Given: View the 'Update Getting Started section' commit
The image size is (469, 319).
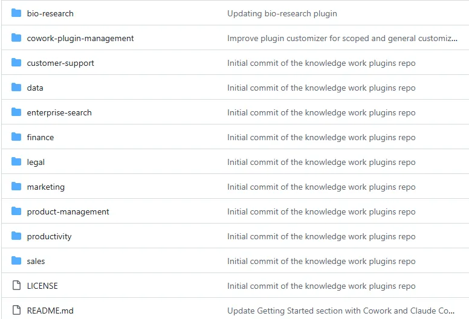Looking at the screenshot, I should pyautogui.click(x=341, y=311).
